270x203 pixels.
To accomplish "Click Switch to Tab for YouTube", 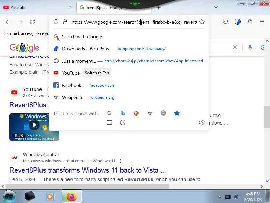I will [x=97, y=73].
